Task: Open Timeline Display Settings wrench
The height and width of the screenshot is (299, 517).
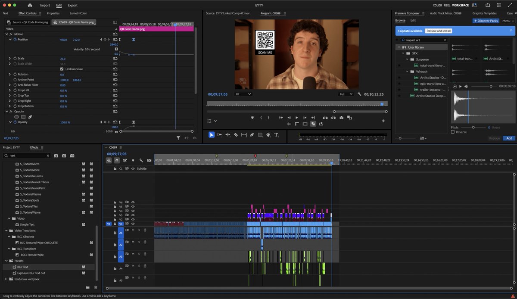Action: click(141, 160)
